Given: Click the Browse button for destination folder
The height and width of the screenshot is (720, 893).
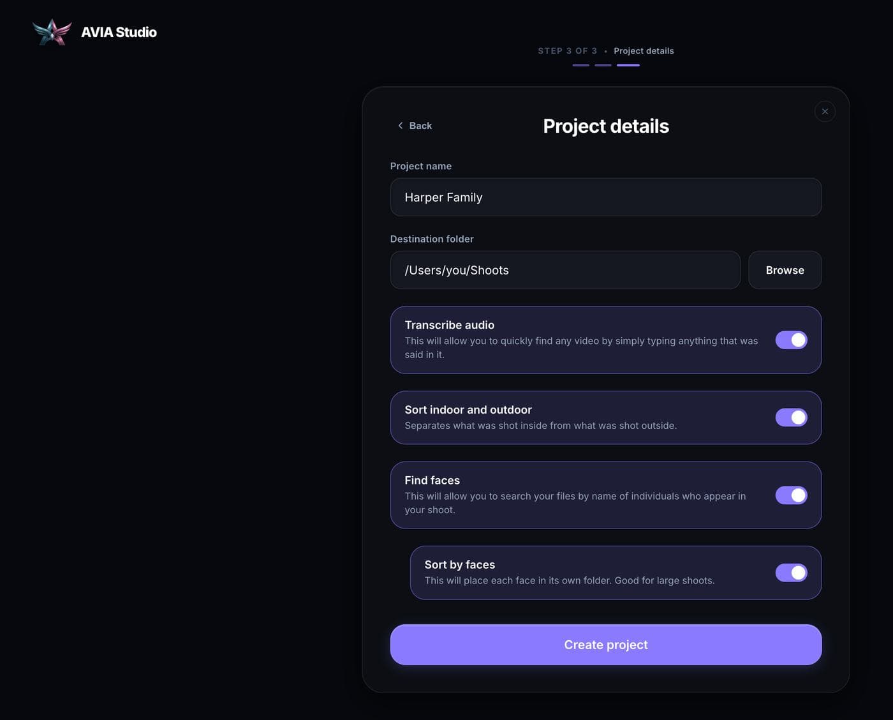Looking at the screenshot, I should click(x=785, y=270).
